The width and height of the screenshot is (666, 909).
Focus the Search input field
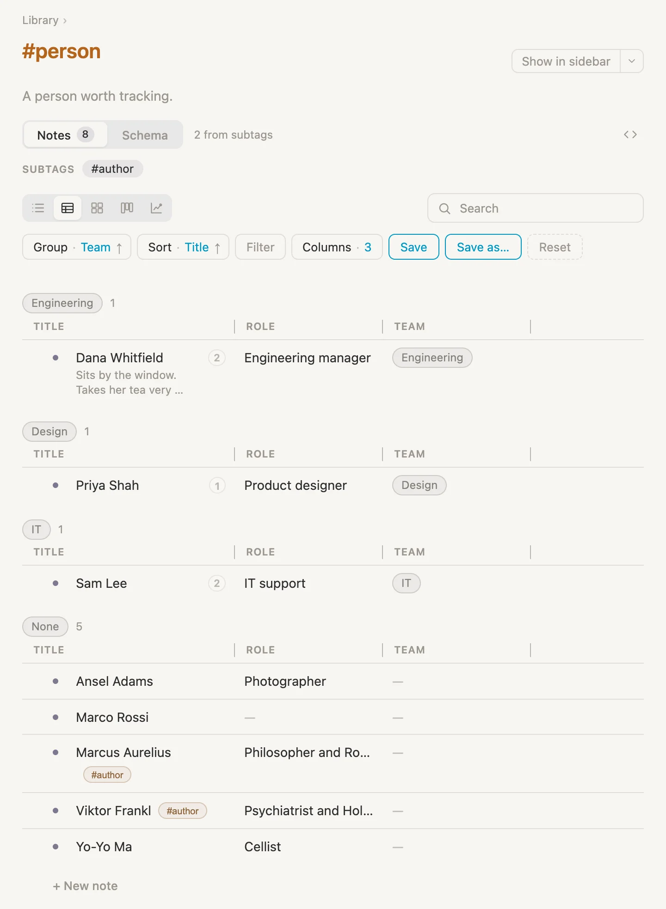click(536, 208)
